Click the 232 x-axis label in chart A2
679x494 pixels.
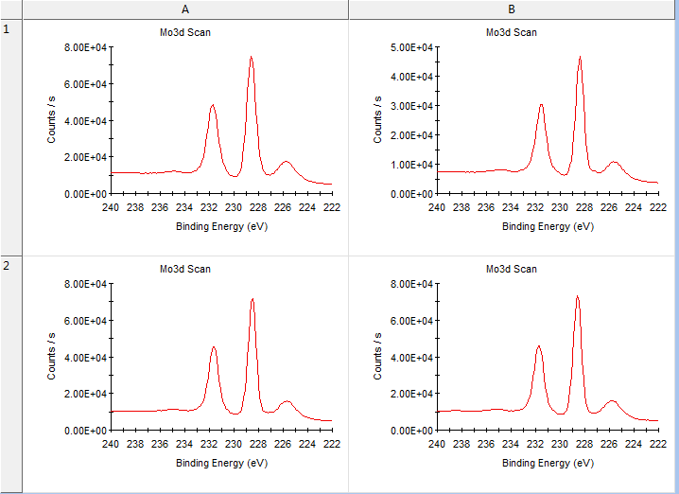tap(209, 444)
